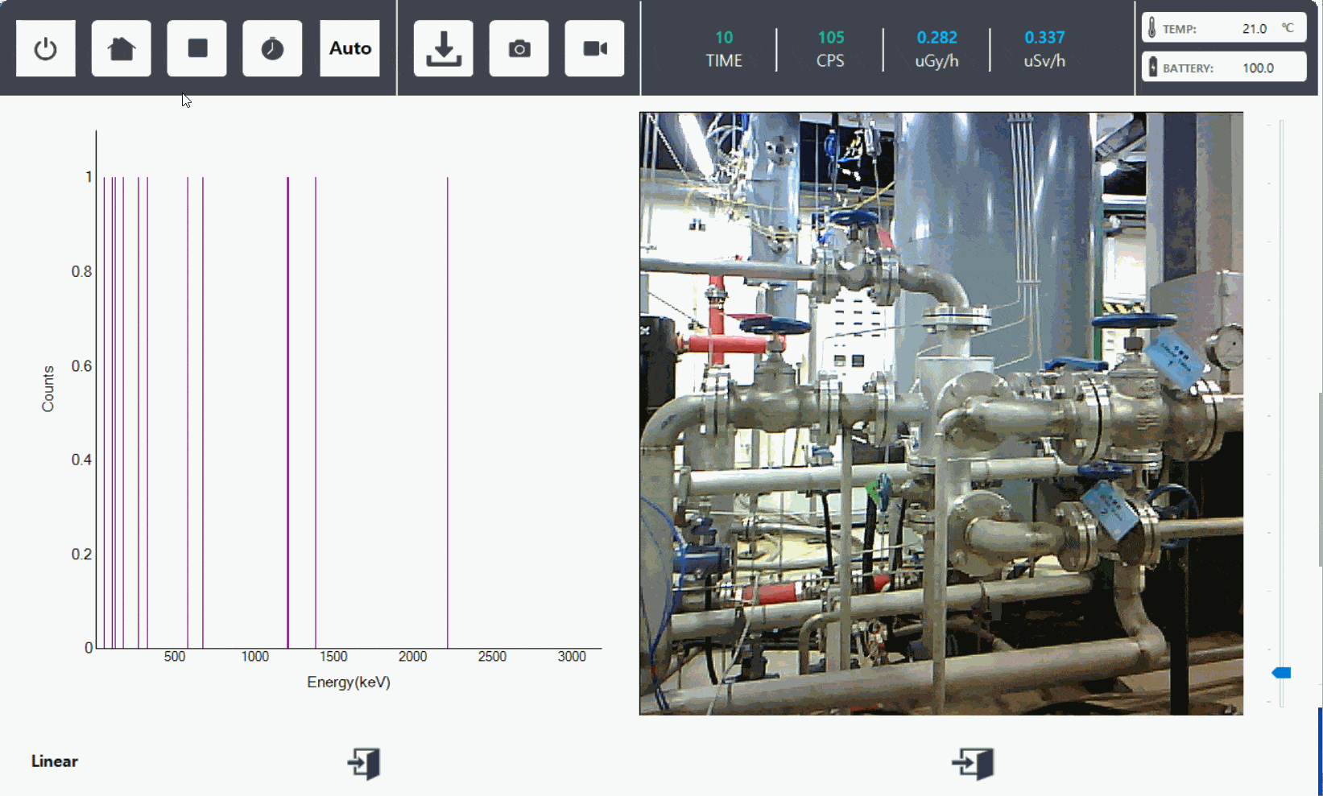This screenshot has width=1323, height=796.
Task: Click the thermometer icon
Action: pos(1152,28)
